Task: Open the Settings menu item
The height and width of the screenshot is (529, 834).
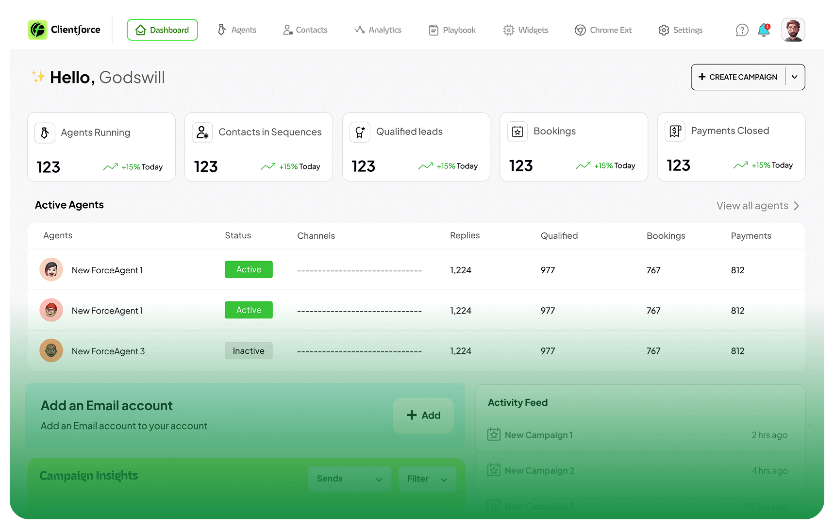Action: [680, 30]
